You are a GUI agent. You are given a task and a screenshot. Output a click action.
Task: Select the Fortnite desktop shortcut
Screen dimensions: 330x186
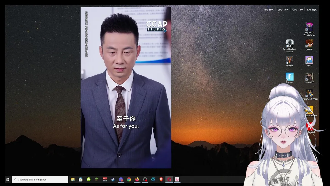pos(290,78)
